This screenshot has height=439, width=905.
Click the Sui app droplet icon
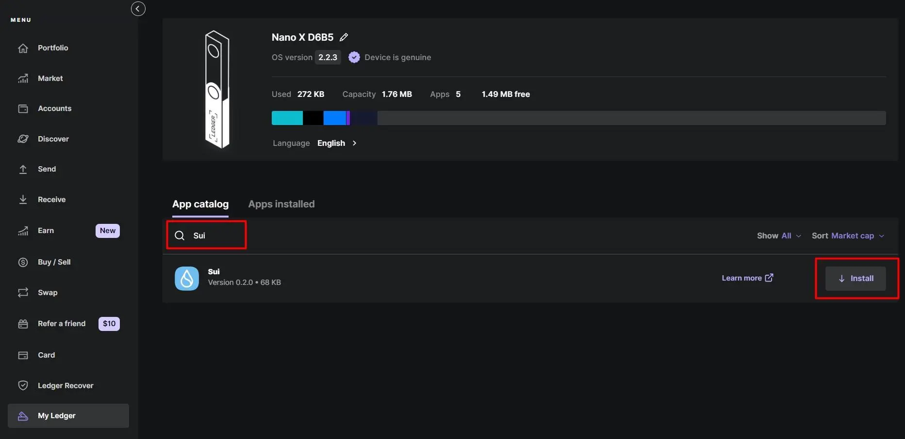(187, 279)
